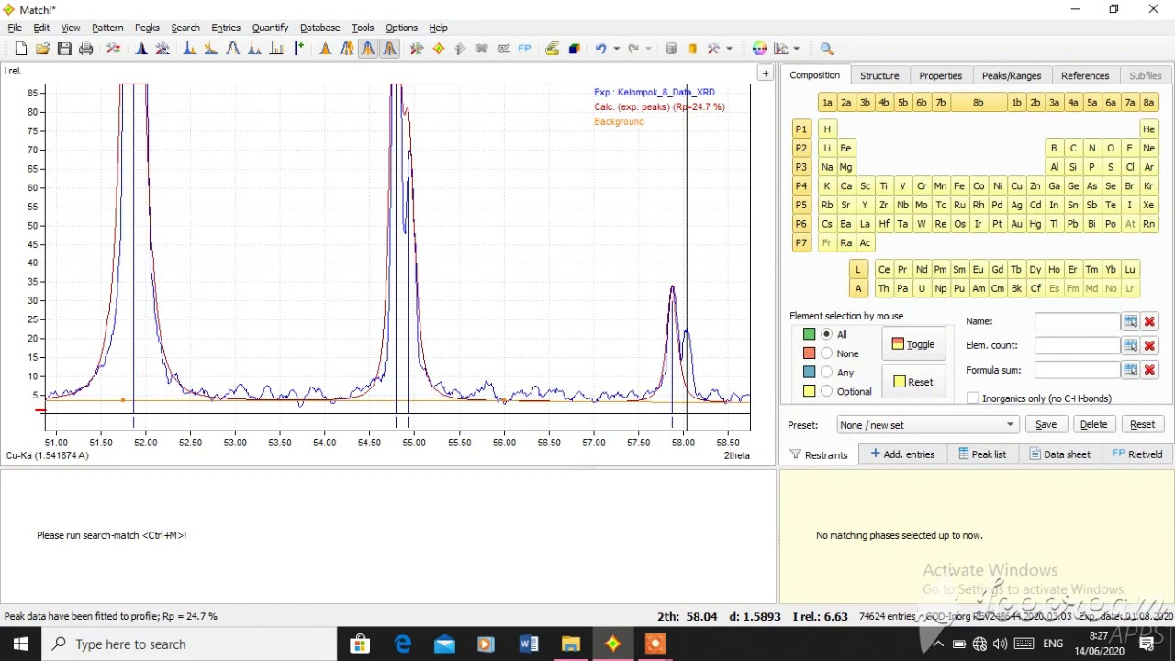Viewport: 1175px width, 661px height.
Task: Click the undo arrow icon
Action: point(601,49)
